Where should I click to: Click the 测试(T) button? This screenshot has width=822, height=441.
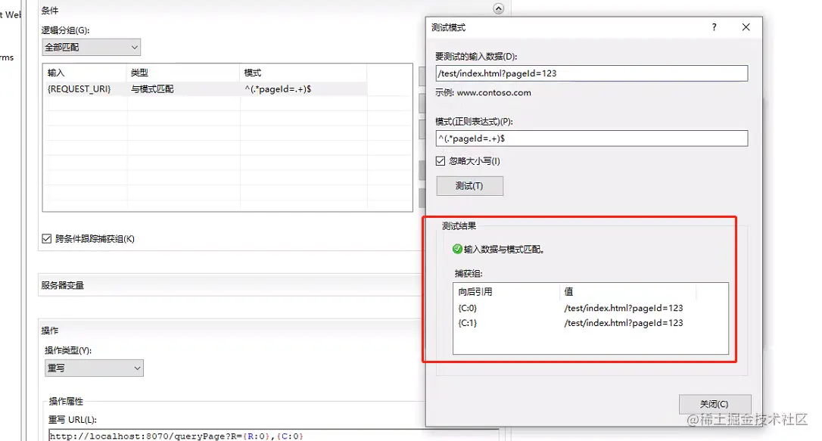470,186
